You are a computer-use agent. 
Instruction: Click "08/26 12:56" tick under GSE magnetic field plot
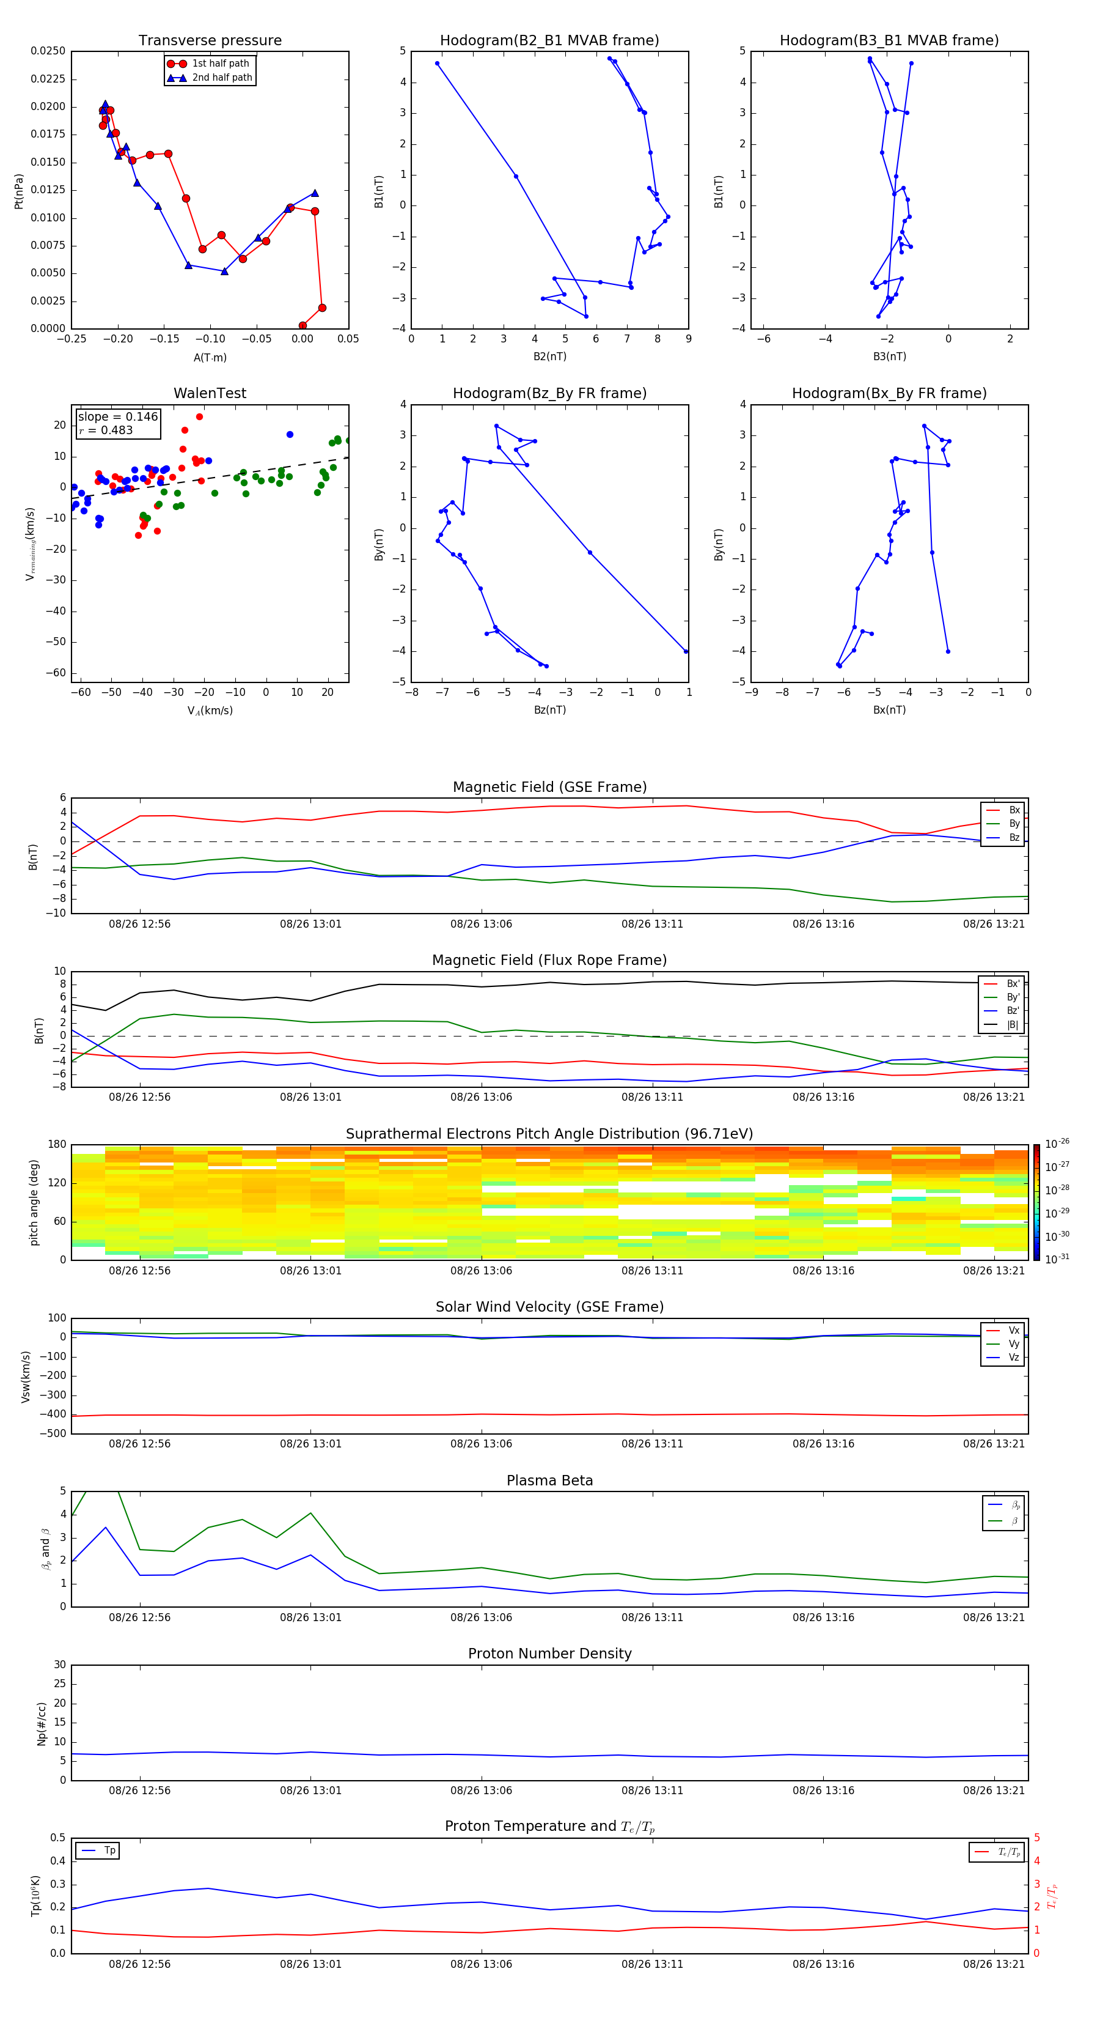139,923
